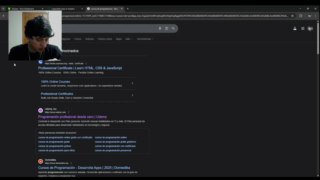Image resolution: width=320 pixels, height=180 pixels.
Task: Click the browser address bar URL
Action: click(175, 16)
